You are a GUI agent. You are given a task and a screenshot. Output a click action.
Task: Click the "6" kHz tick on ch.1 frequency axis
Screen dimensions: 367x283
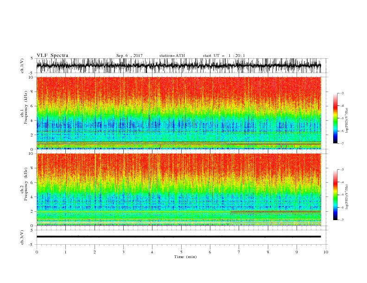coord(32,106)
